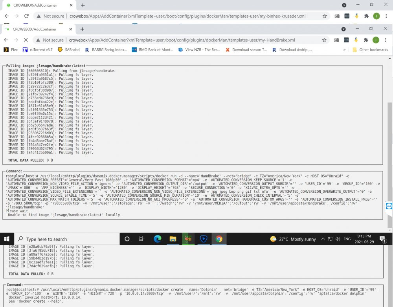
Task: Open BMO Bank of Montreal bookmark
Action: [152, 49]
